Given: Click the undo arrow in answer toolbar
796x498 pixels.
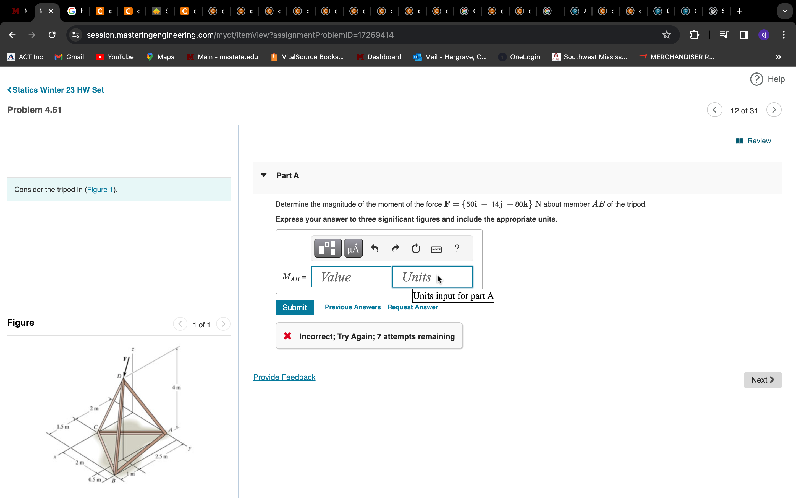Looking at the screenshot, I should (x=374, y=248).
